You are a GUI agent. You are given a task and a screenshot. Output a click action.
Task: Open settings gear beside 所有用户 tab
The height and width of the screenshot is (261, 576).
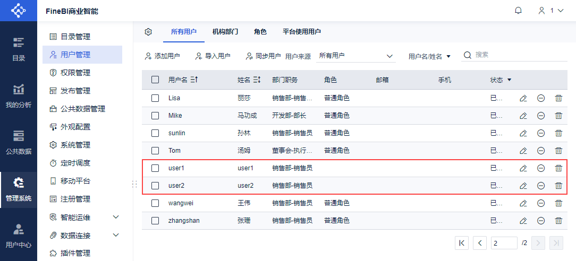(x=148, y=32)
